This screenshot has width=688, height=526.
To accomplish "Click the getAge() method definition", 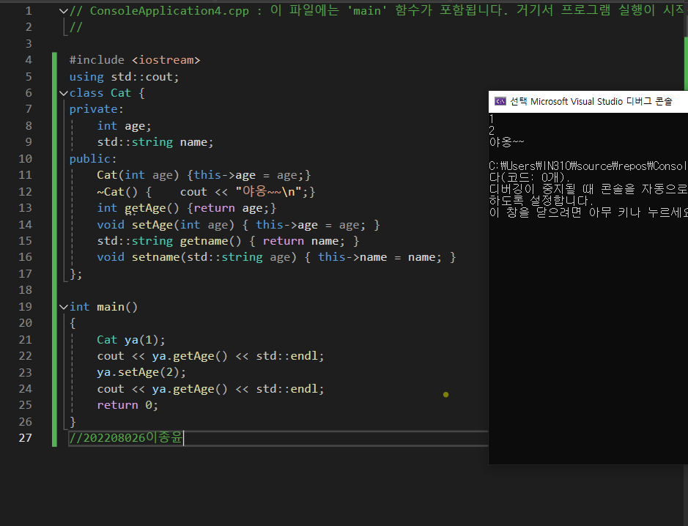I will (x=187, y=208).
